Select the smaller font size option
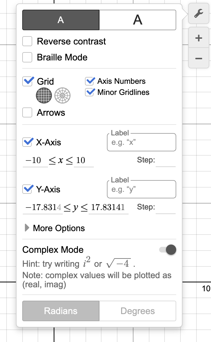 click(60, 20)
